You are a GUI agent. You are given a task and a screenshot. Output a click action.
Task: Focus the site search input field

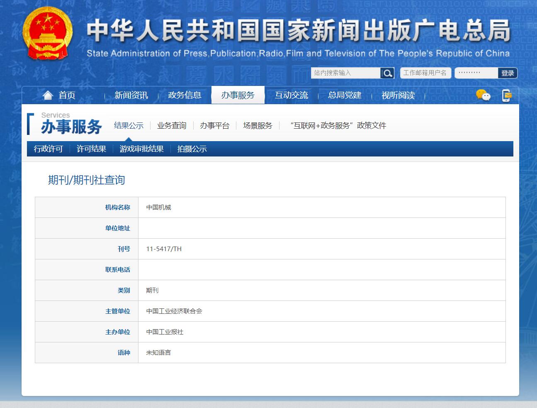coord(346,73)
